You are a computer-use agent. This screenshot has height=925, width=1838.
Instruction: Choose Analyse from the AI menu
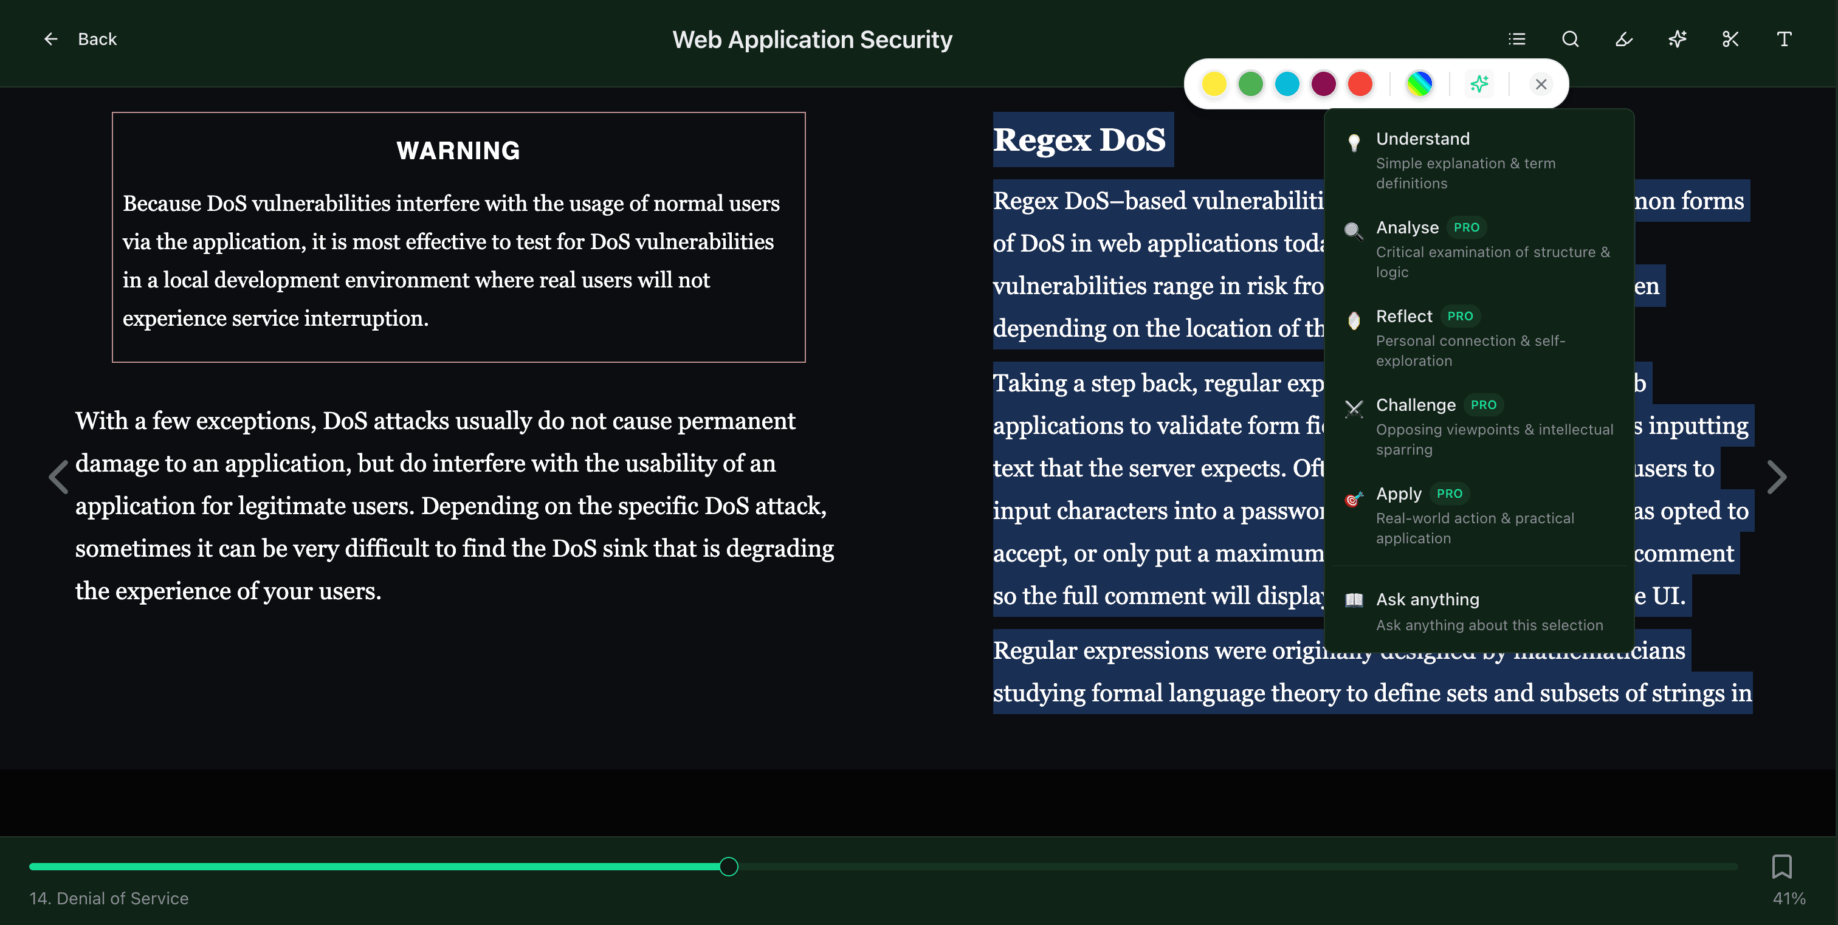point(1478,249)
